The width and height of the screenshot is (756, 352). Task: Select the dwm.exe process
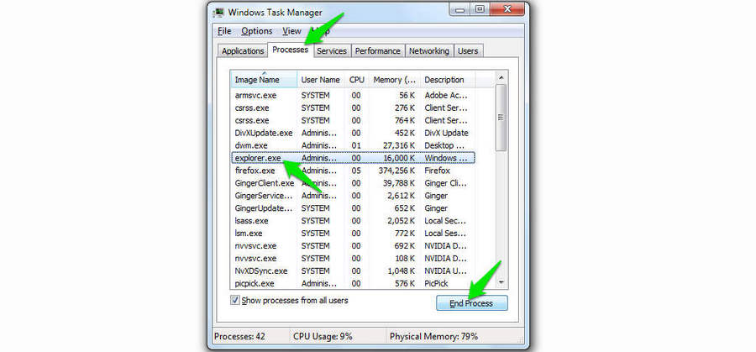tap(353, 145)
